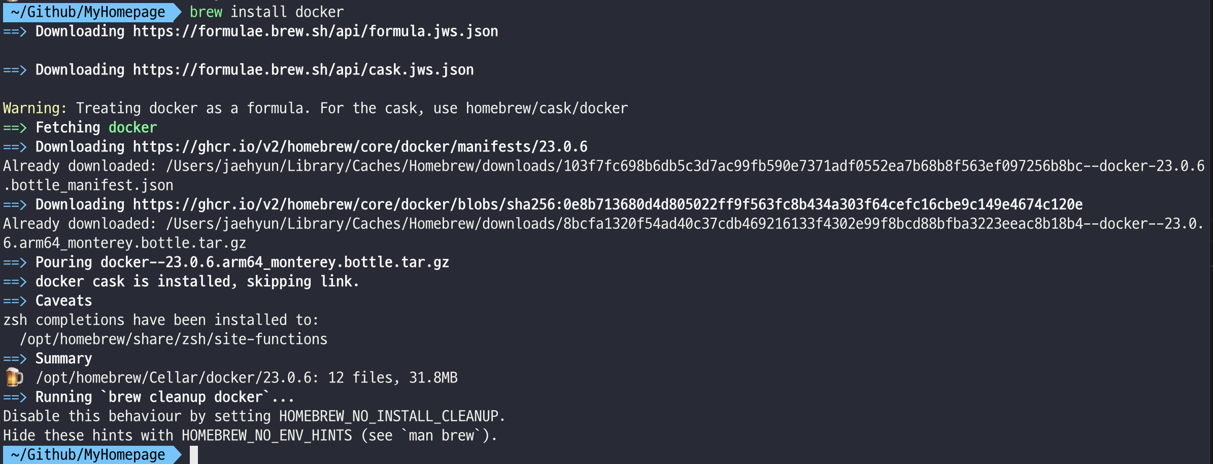This screenshot has width=1213, height=464.
Task: Open the formula.jws.json download URL
Action: pos(315,31)
